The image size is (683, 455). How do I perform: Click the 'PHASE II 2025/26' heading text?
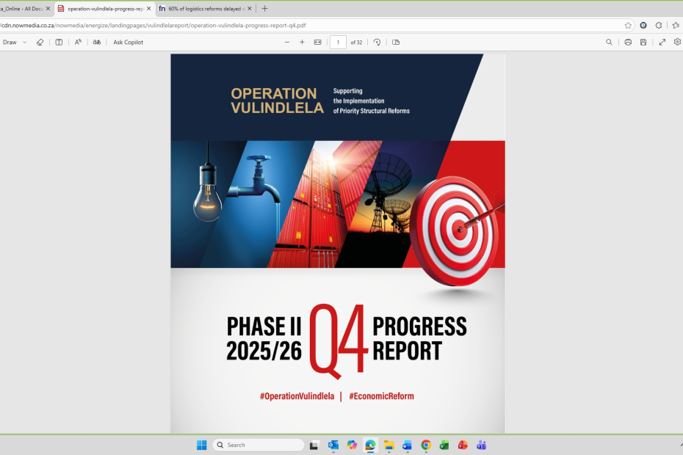[x=264, y=339]
